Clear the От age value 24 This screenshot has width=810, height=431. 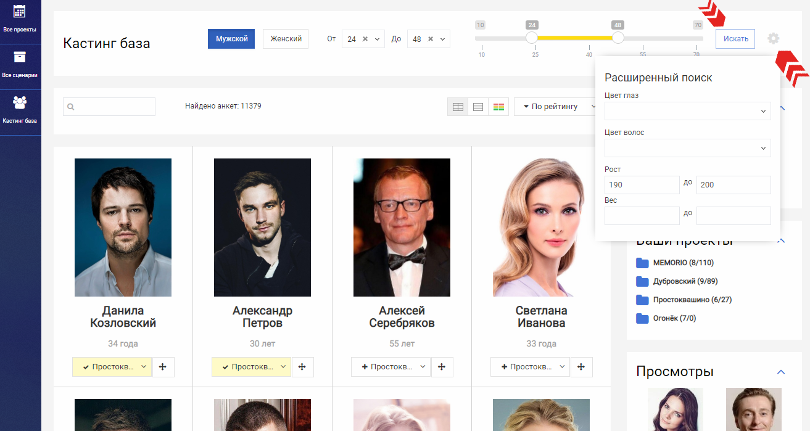365,39
